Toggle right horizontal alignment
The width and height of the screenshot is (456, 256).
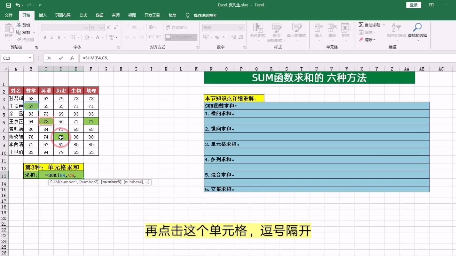142,37
